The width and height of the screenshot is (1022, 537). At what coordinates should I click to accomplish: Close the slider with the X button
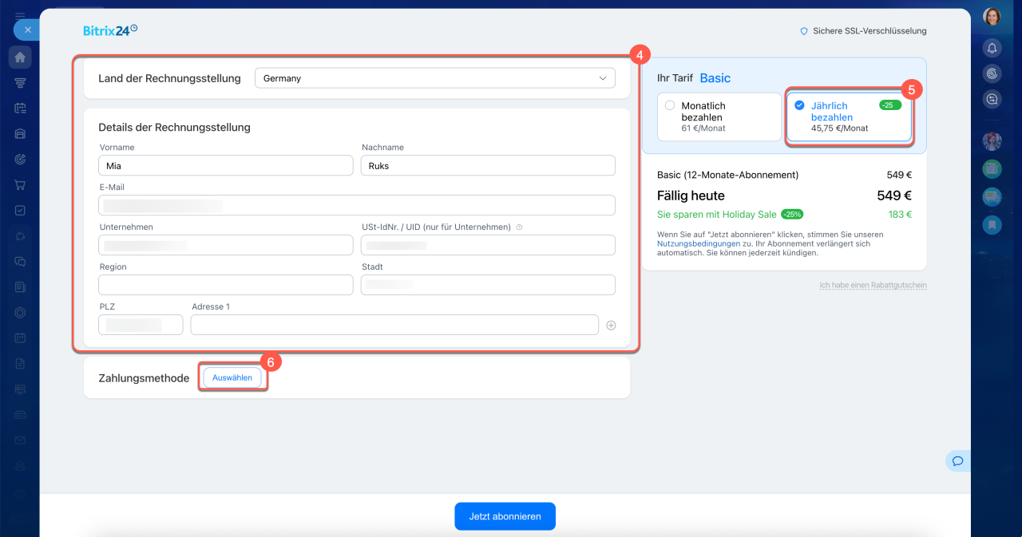[x=27, y=30]
